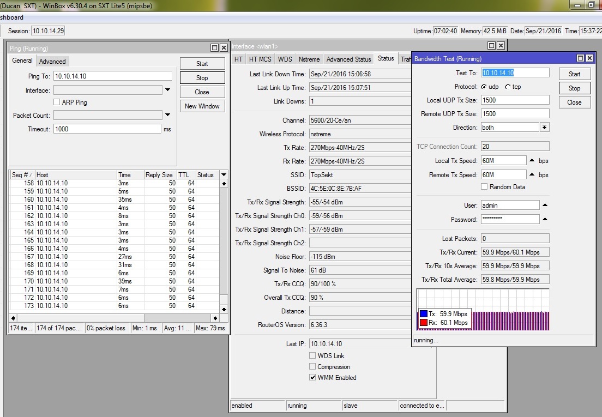Image resolution: width=602 pixels, height=417 pixels.
Task: Close the Bandwidth Test window
Action: coord(589,58)
